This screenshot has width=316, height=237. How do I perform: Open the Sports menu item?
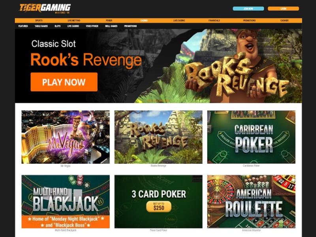39,21
